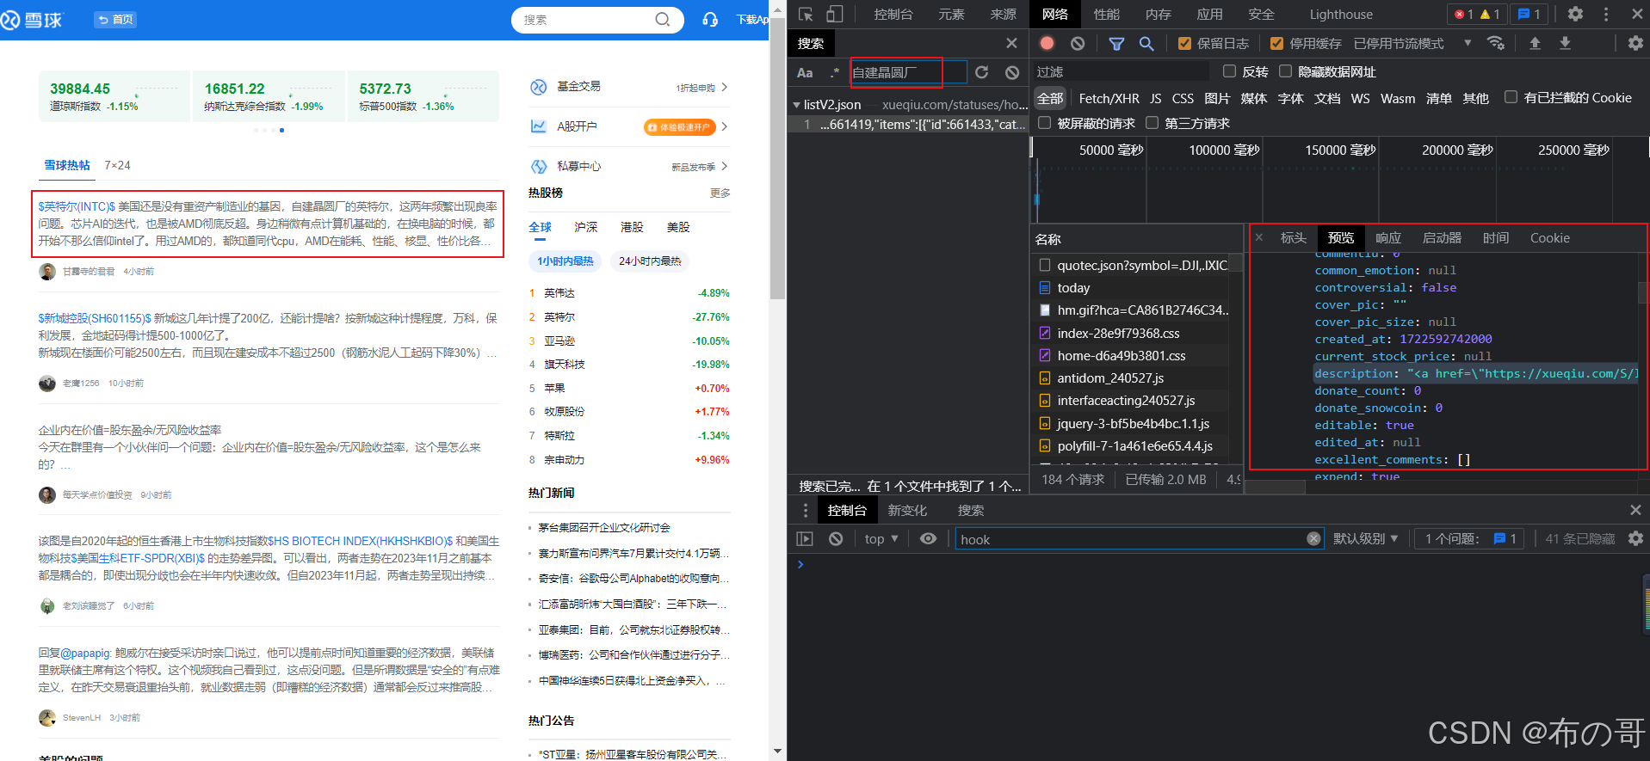Select the Fetch/XHR filter type

tap(1109, 98)
